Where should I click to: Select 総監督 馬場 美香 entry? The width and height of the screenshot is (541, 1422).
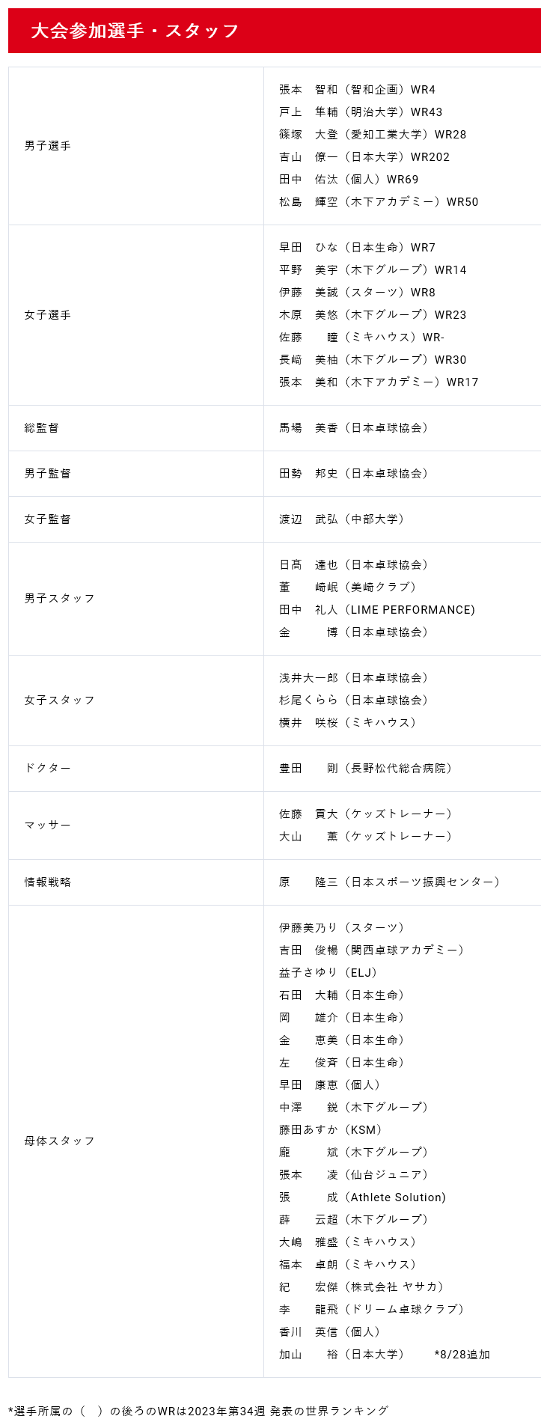click(x=354, y=428)
